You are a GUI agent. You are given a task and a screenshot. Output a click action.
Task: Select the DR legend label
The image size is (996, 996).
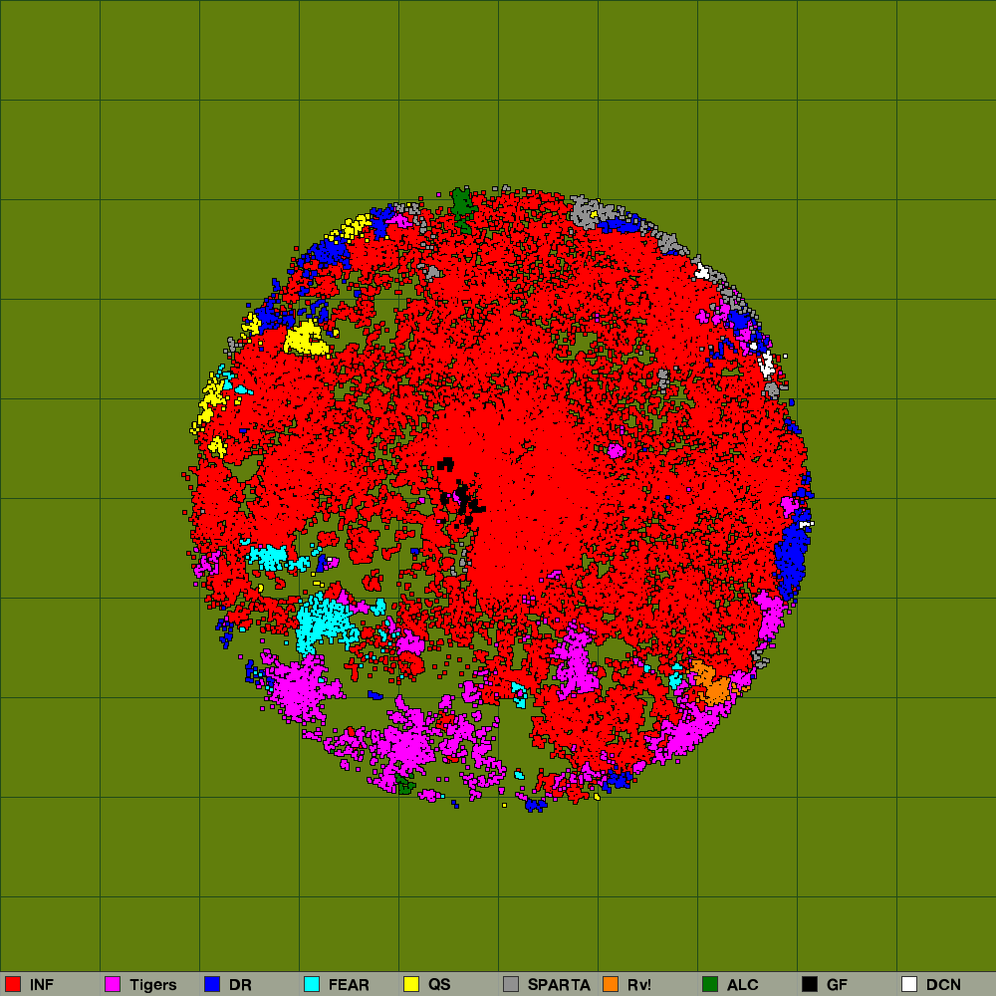pyautogui.click(x=240, y=985)
